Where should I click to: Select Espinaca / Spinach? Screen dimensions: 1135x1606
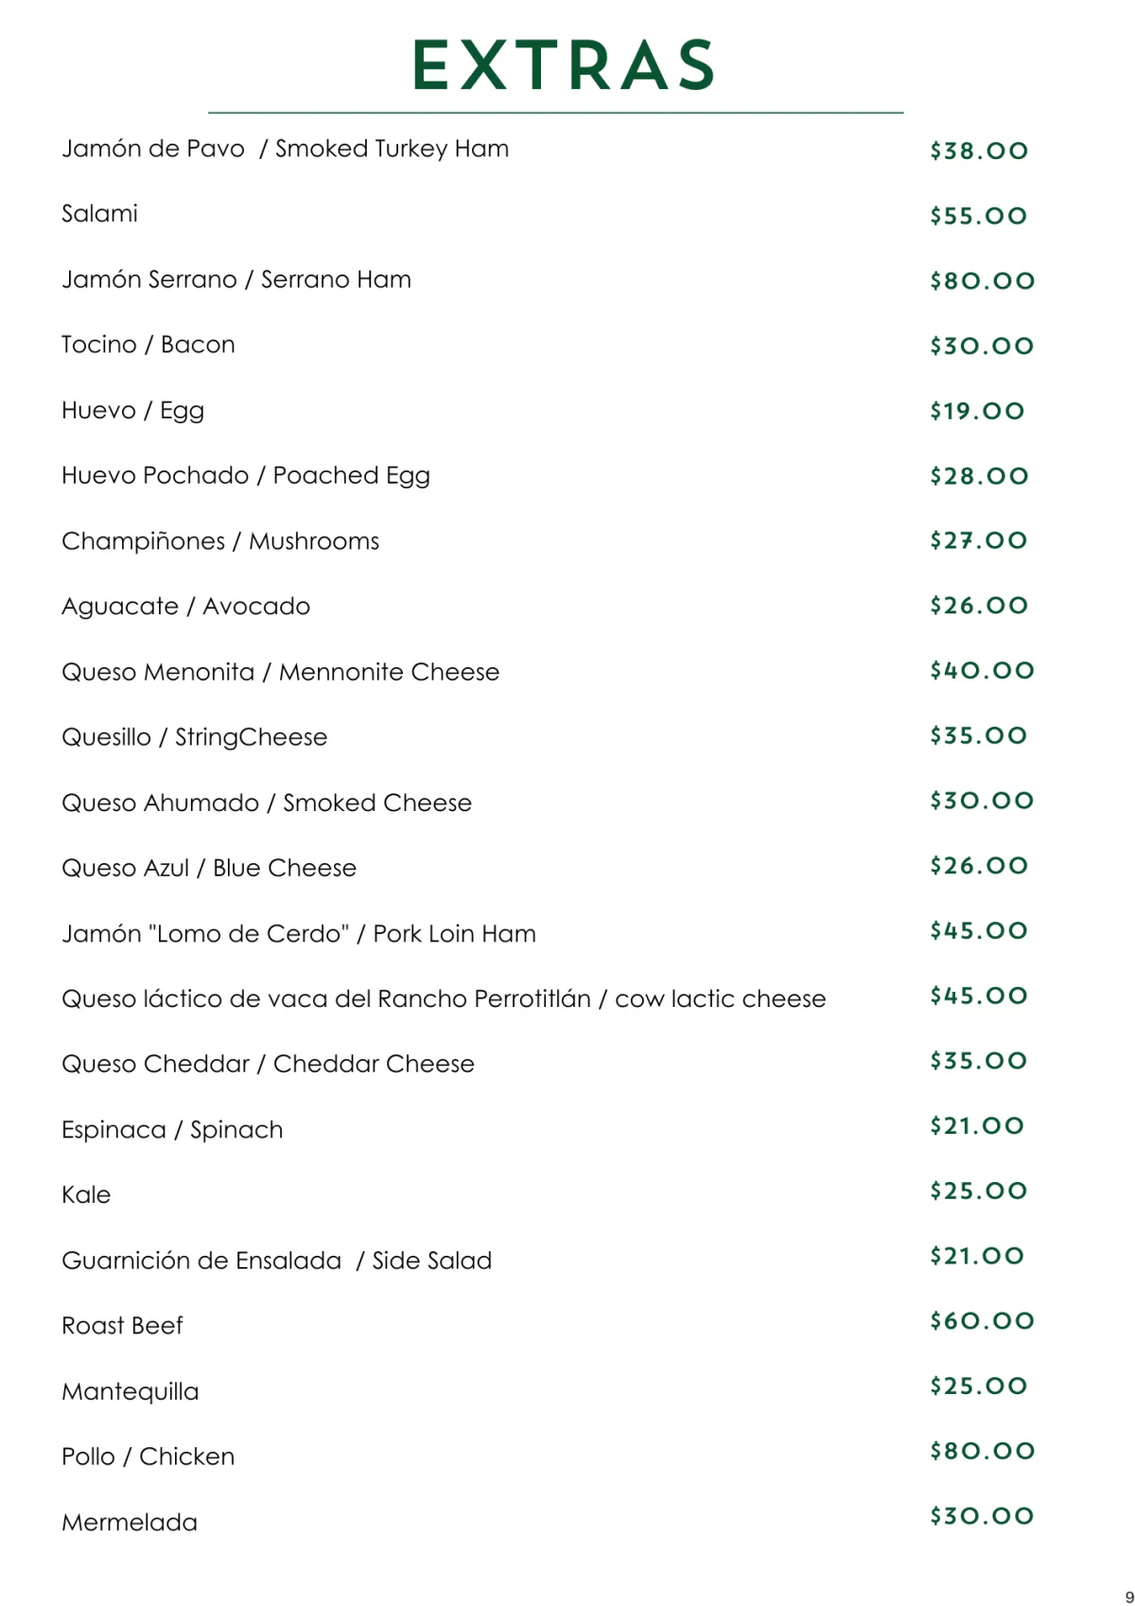coord(172,1130)
